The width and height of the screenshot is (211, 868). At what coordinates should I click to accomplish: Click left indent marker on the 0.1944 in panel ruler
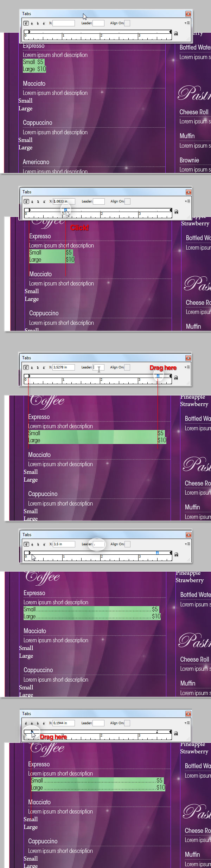(32, 732)
